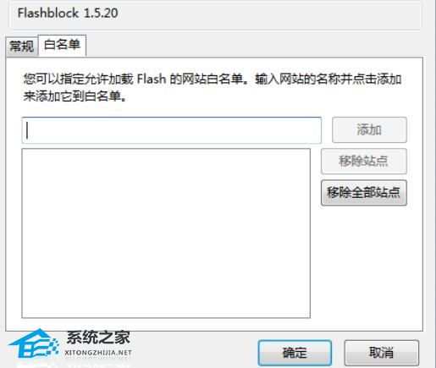Image resolution: width=436 pixels, height=368 pixels.
Task: Click the word Flash in the description
Action: tap(152, 80)
